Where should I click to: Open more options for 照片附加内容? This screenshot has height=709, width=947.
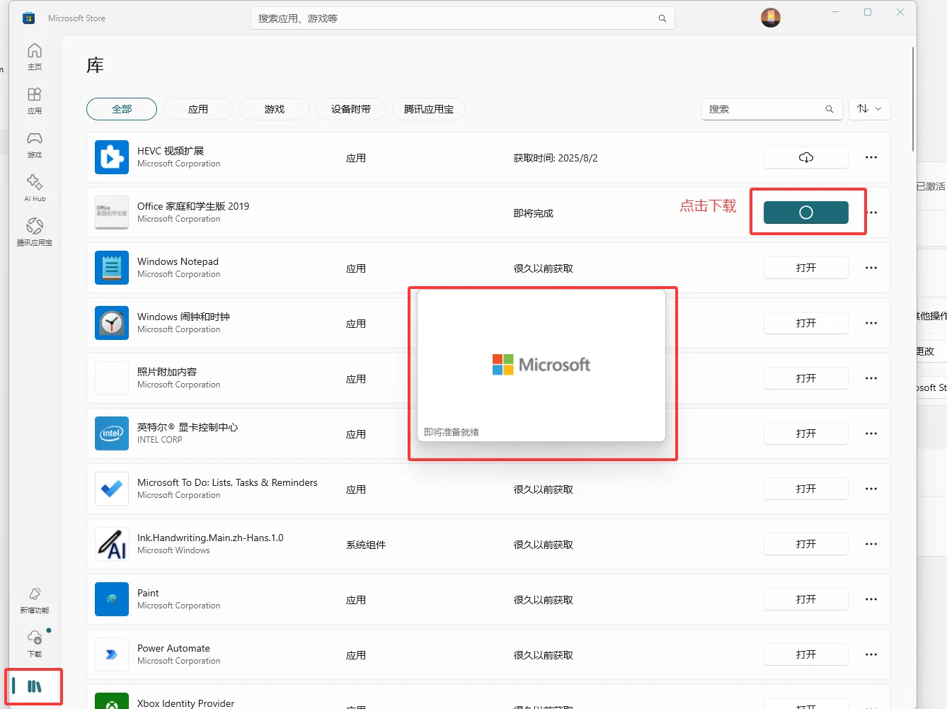point(871,378)
